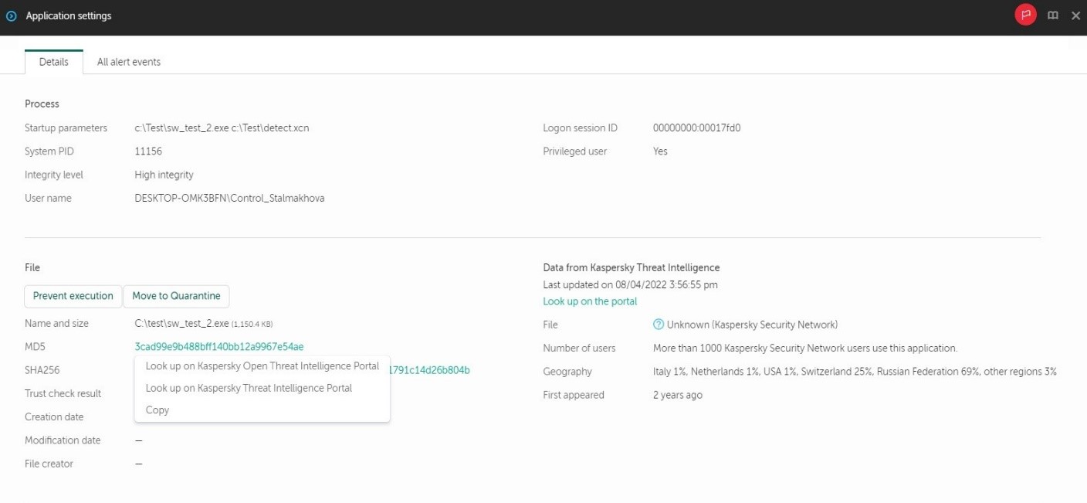Close the Application settings window
The height and width of the screenshot is (503, 1087).
1075,15
